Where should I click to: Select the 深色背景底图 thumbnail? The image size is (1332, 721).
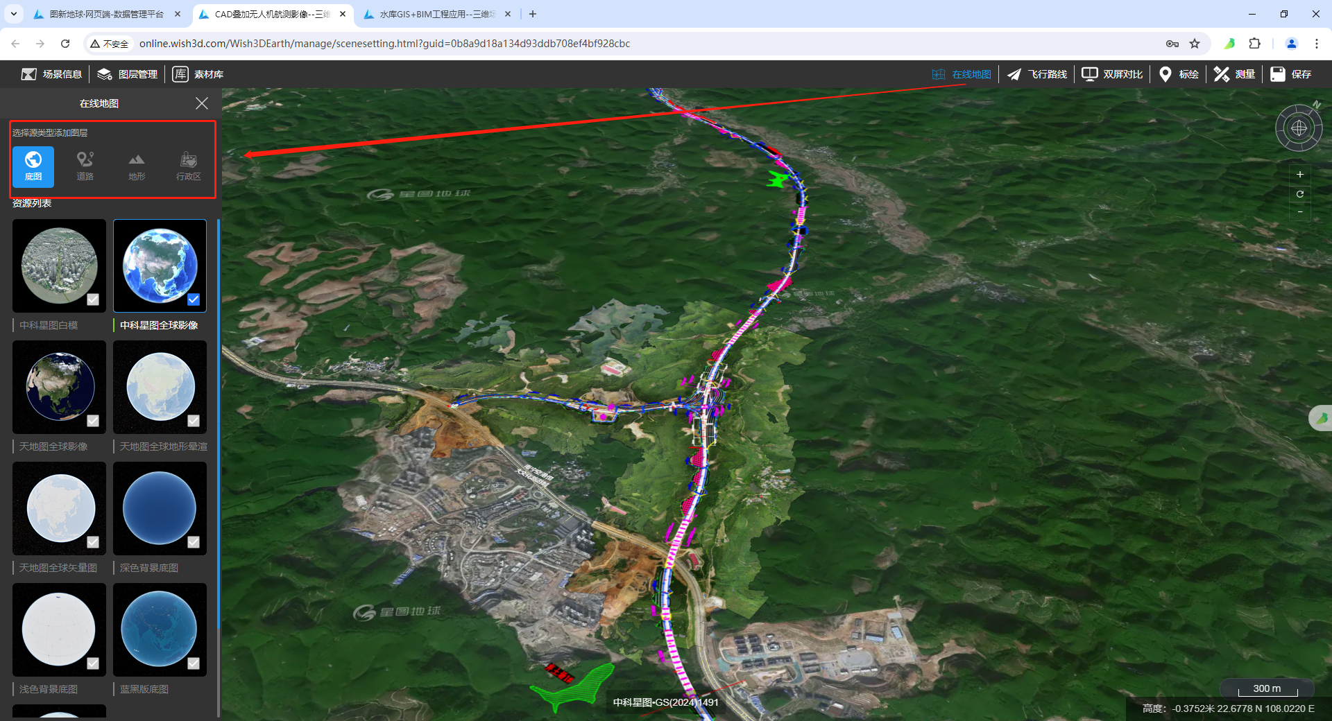point(160,508)
